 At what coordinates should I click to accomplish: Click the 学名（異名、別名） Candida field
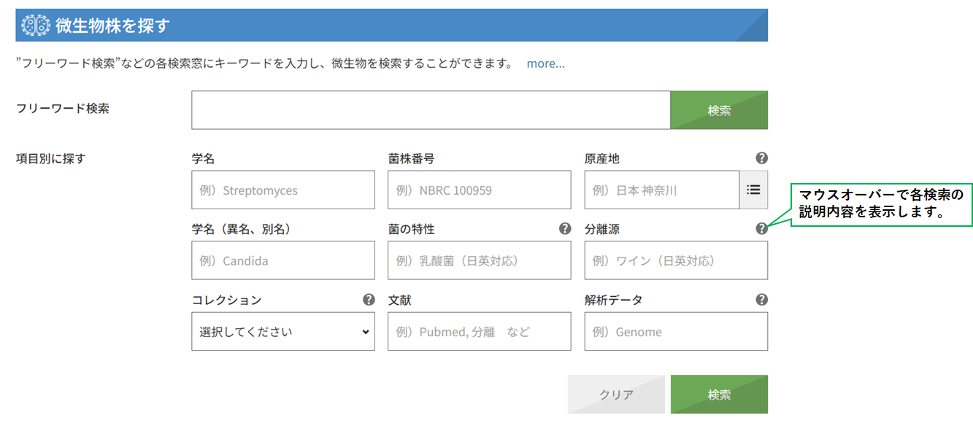point(283,260)
